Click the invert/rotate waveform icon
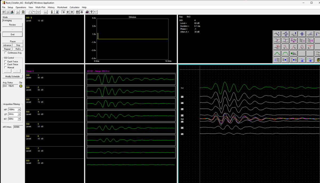 [x=285, y=34]
